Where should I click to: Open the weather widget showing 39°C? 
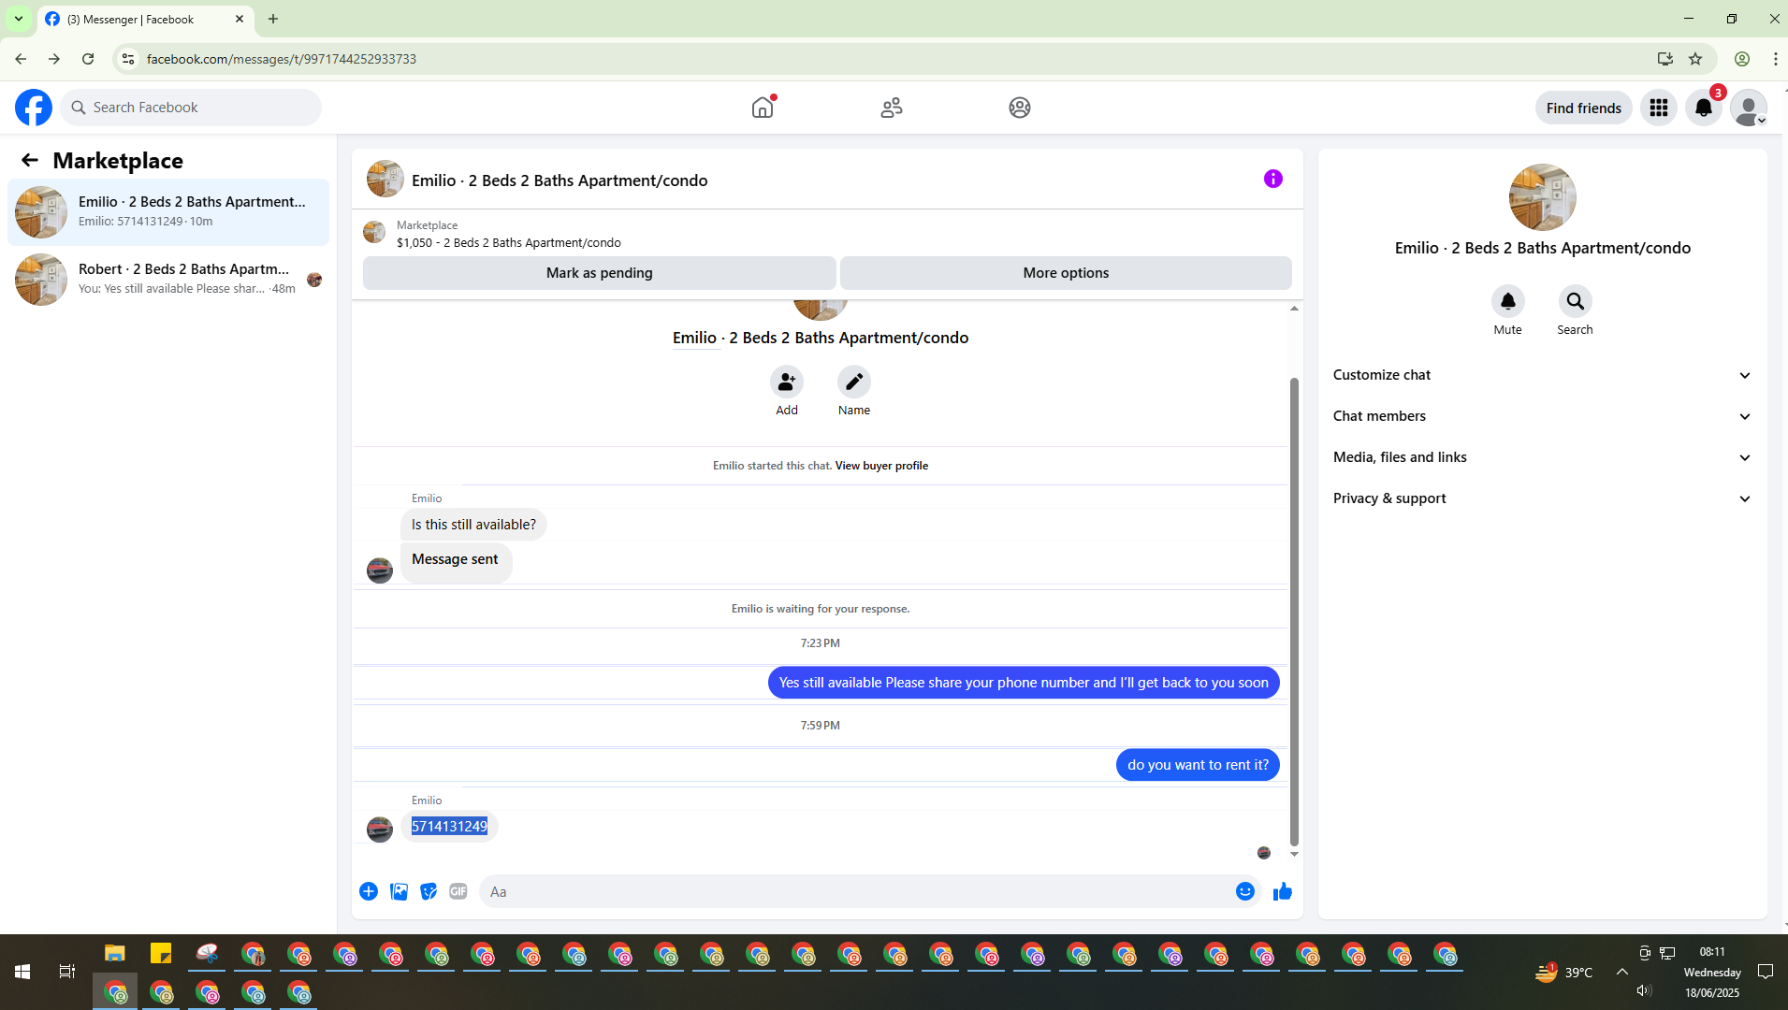pos(1563,972)
